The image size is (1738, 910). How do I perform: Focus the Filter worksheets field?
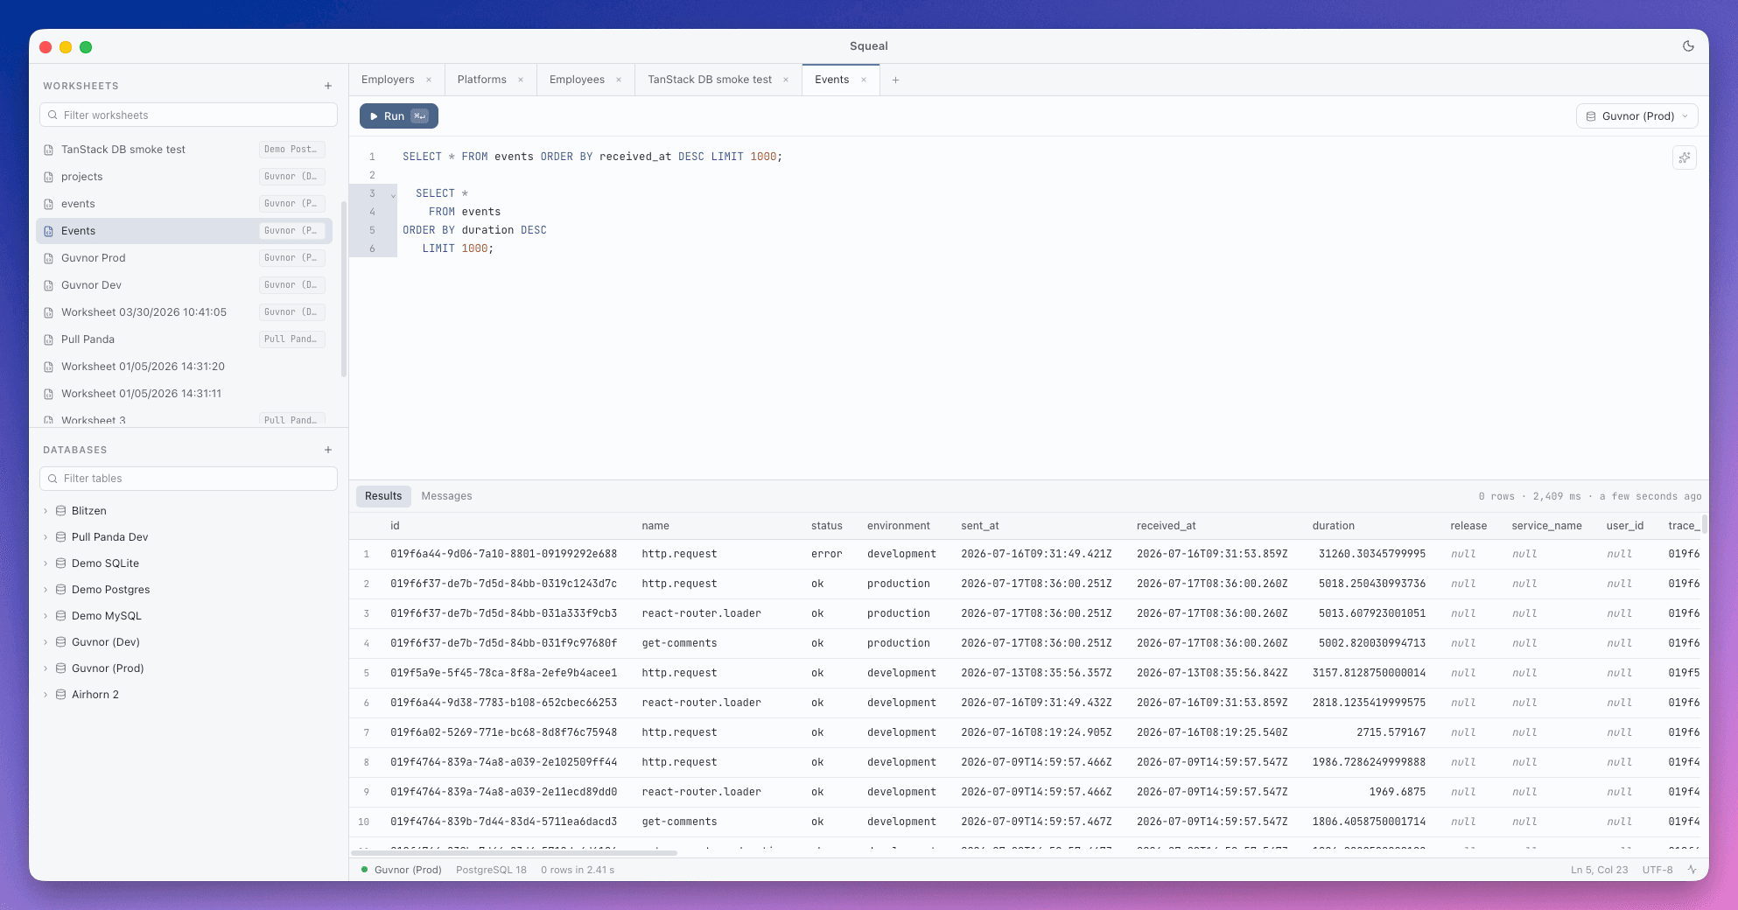coord(188,115)
